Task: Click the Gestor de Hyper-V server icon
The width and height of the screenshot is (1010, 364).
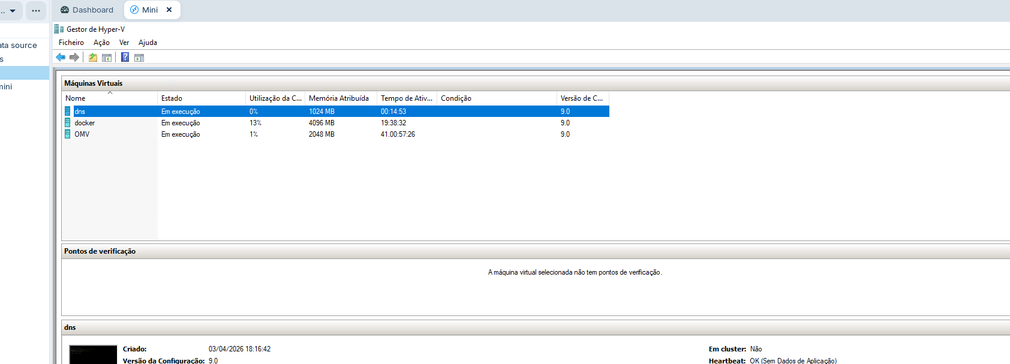Action: pos(59,29)
